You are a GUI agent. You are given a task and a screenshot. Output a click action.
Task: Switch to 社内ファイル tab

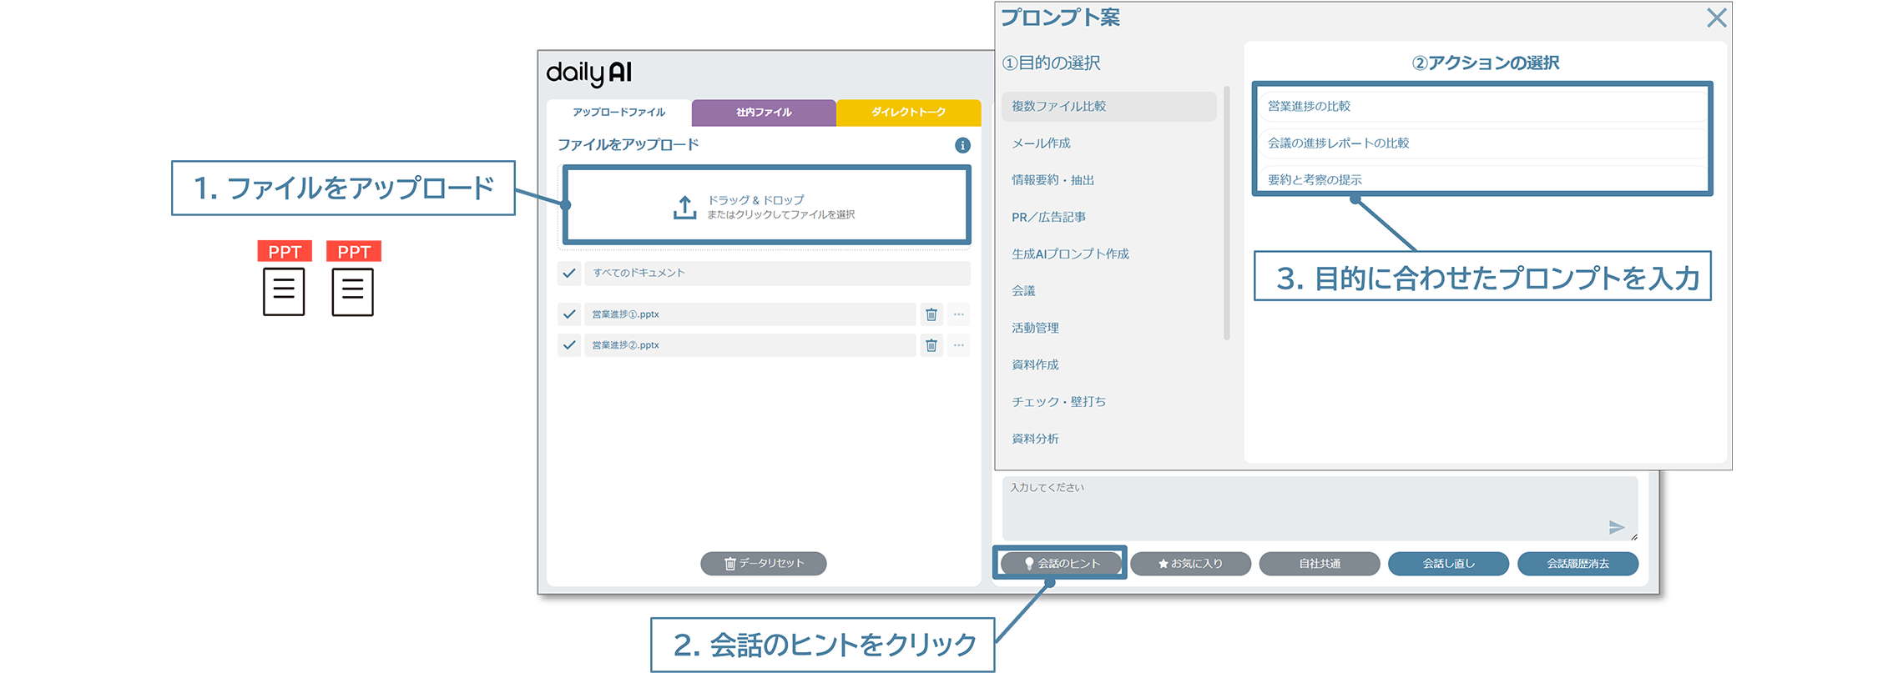tap(764, 113)
